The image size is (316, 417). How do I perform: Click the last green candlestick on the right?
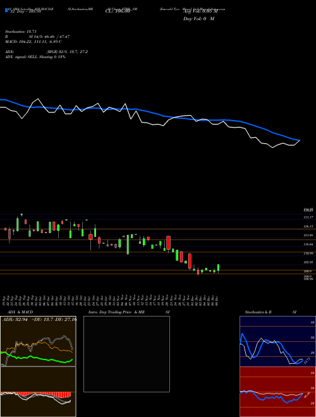pyautogui.click(x=219, y=268)
